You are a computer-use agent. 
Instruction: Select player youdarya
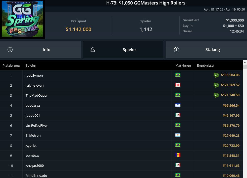point(33,105)
